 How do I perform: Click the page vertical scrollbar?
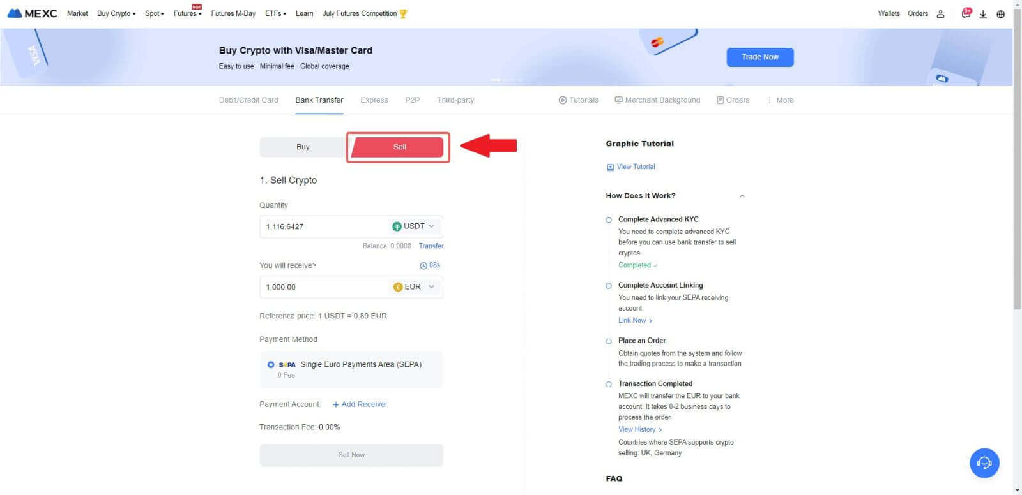[1017, 191]
